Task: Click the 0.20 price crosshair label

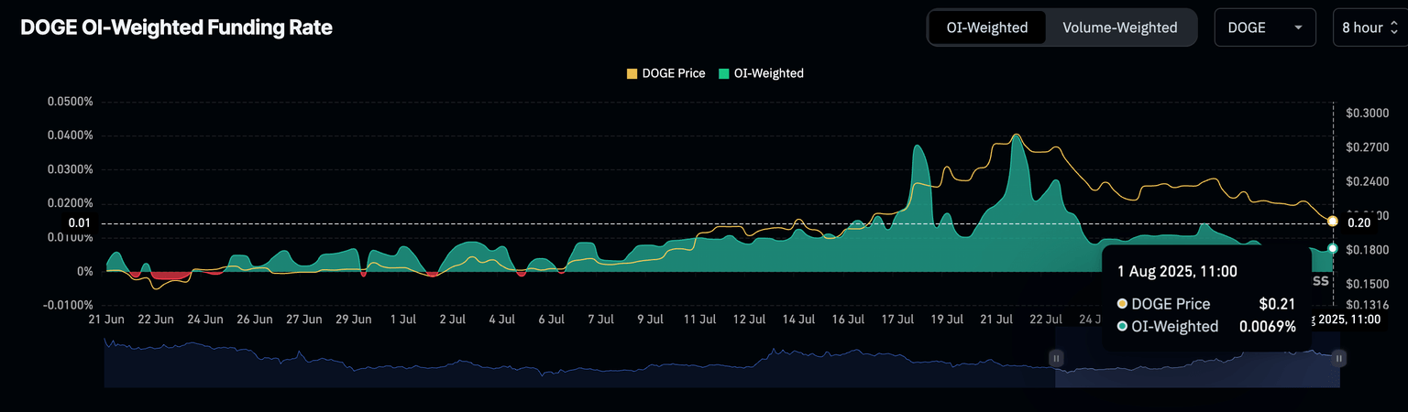Action: coord(1359,222)
